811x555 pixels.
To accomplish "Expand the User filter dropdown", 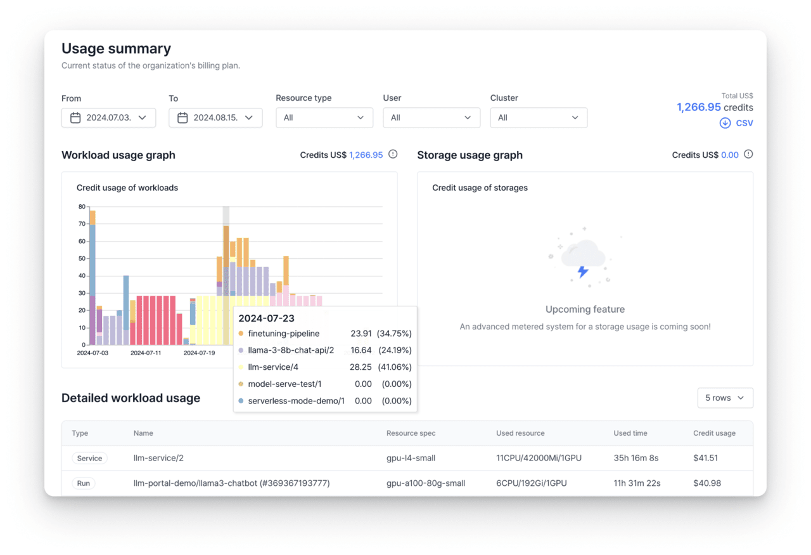I will pyautogui.click(x=431, y=118).
